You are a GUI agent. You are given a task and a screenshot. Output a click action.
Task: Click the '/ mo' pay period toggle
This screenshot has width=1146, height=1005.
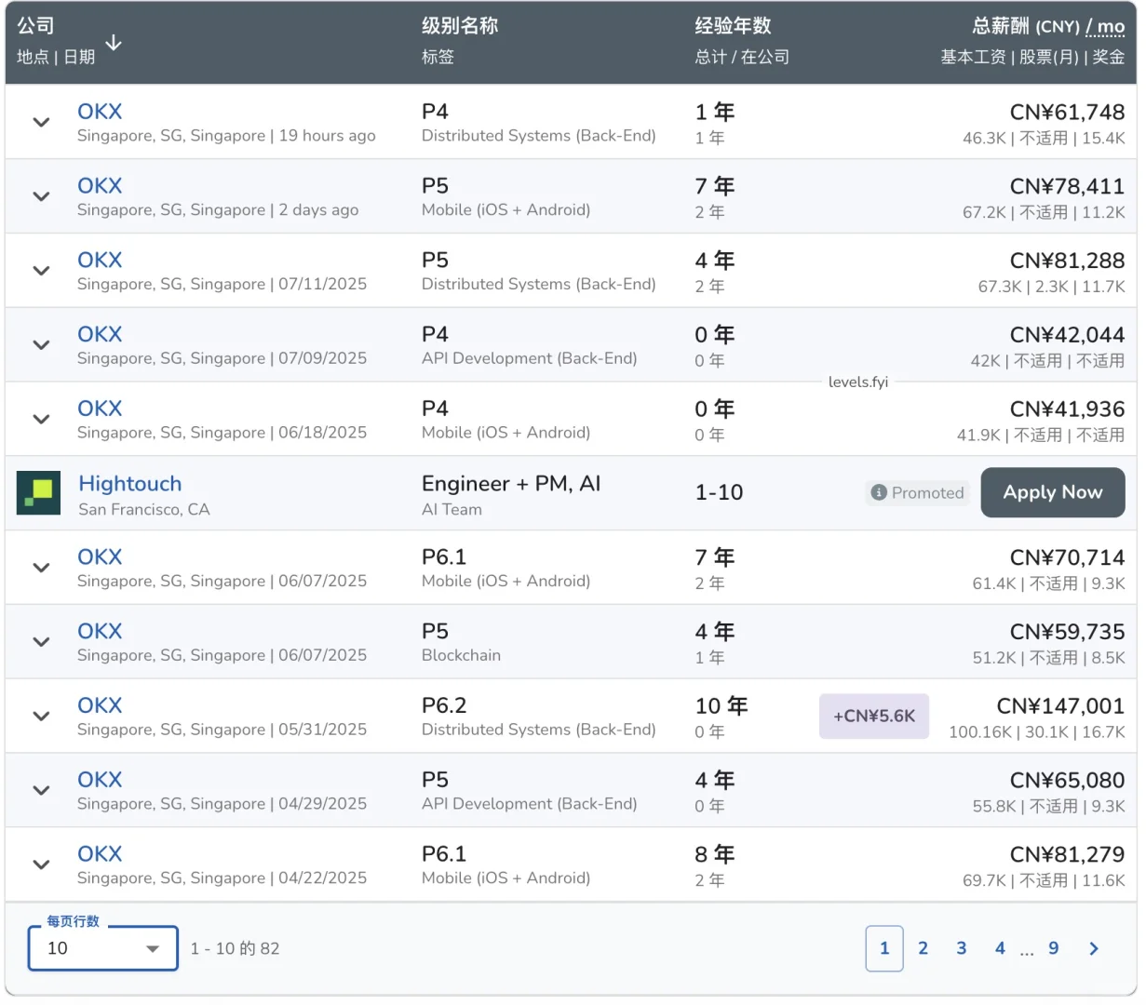click(1105, 26)
